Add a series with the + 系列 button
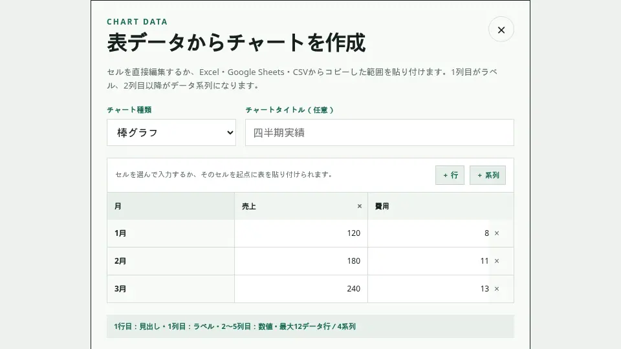 (488, 175)
